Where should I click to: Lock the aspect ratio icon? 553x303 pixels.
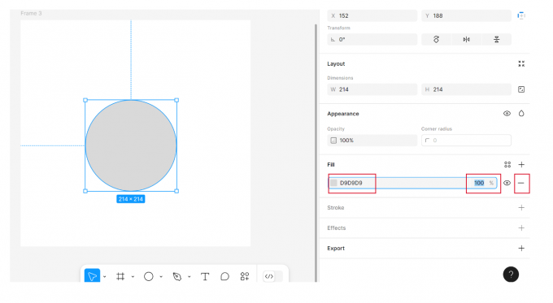tap(521, 89)
